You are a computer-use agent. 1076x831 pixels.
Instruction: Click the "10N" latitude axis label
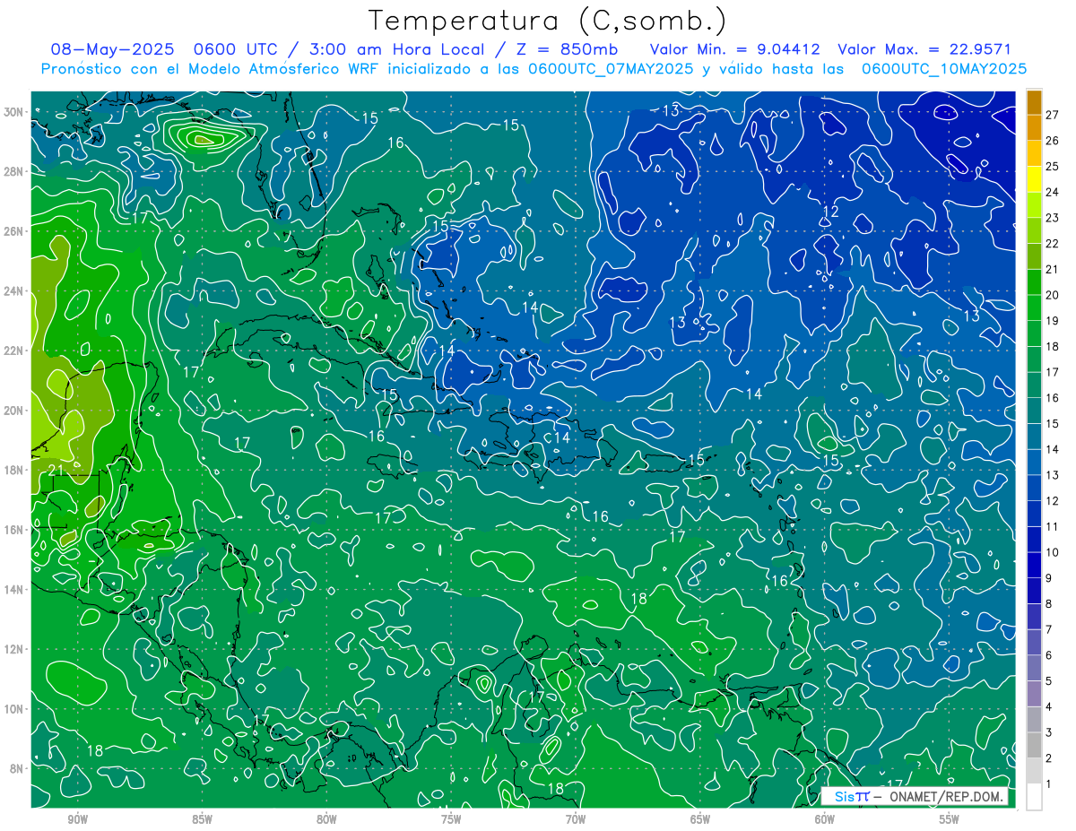click(x=14, y=709)
